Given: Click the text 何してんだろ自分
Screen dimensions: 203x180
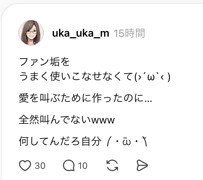Looking at the screenshot, I should (60, 141).
